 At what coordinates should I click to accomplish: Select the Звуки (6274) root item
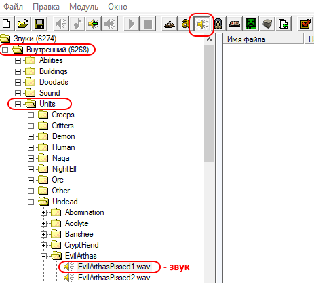click(x=35, y=39)
